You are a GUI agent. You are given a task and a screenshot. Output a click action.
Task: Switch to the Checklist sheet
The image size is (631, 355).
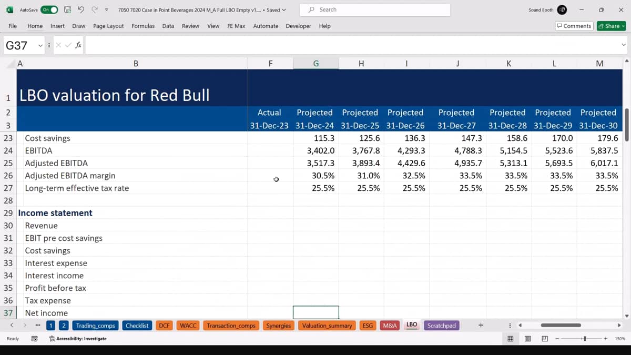pyautogui.click(x=137, y=326)
